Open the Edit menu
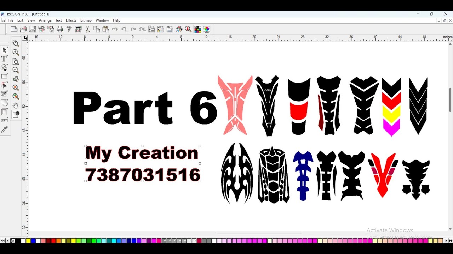 (x=20, y=20)
